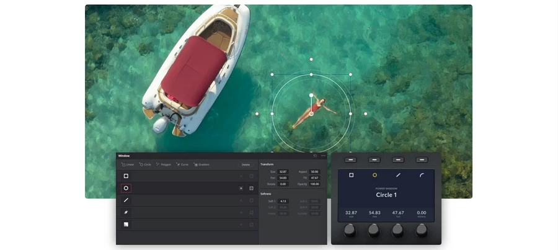Click the Size knob under 32.87
558x250 pixels.
[350, 230]
